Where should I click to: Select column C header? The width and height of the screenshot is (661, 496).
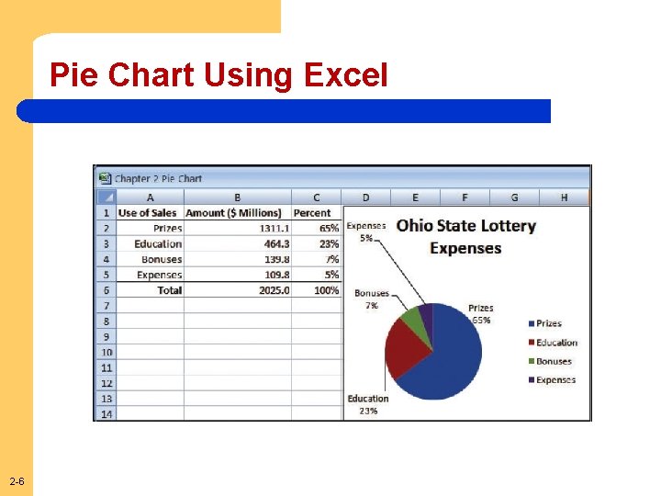316,197
